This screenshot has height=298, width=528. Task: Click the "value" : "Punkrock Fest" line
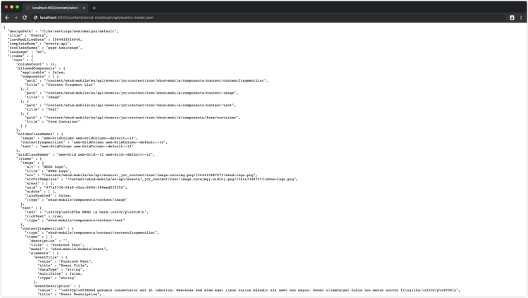(65, 261)
